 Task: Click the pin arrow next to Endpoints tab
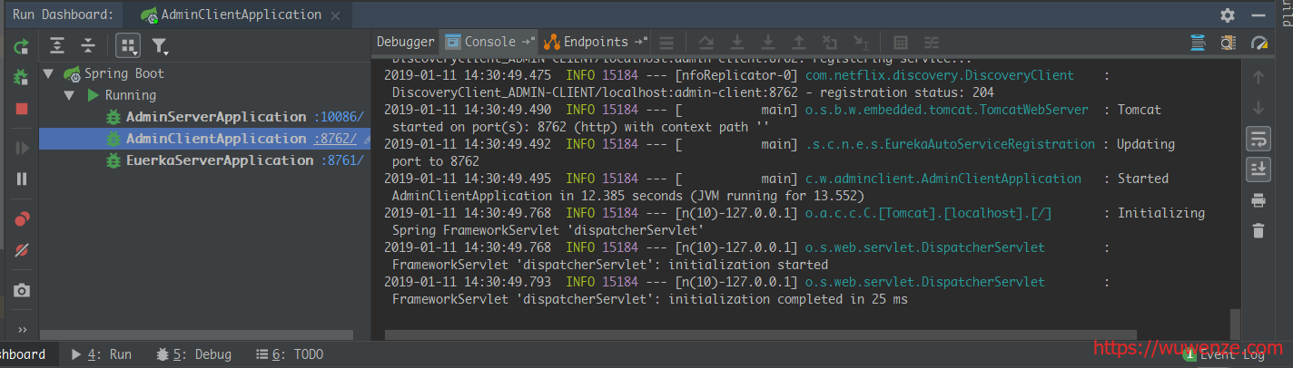641,42
